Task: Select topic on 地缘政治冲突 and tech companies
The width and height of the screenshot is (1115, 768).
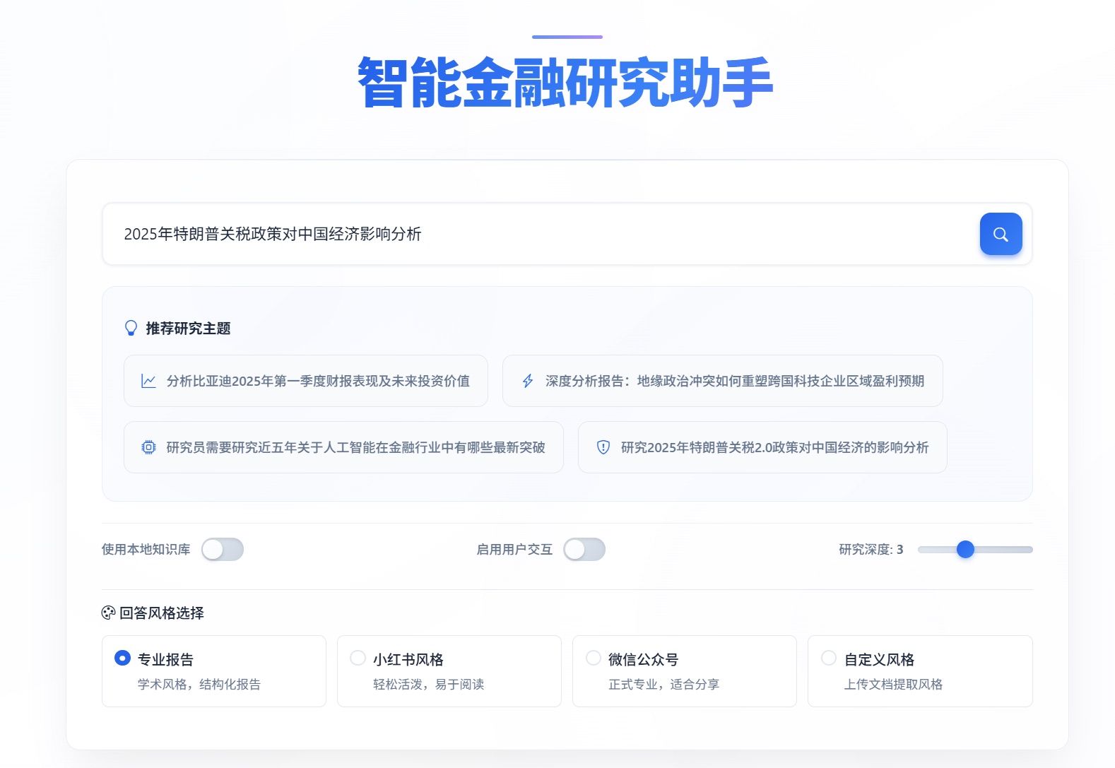Action: 734,382
